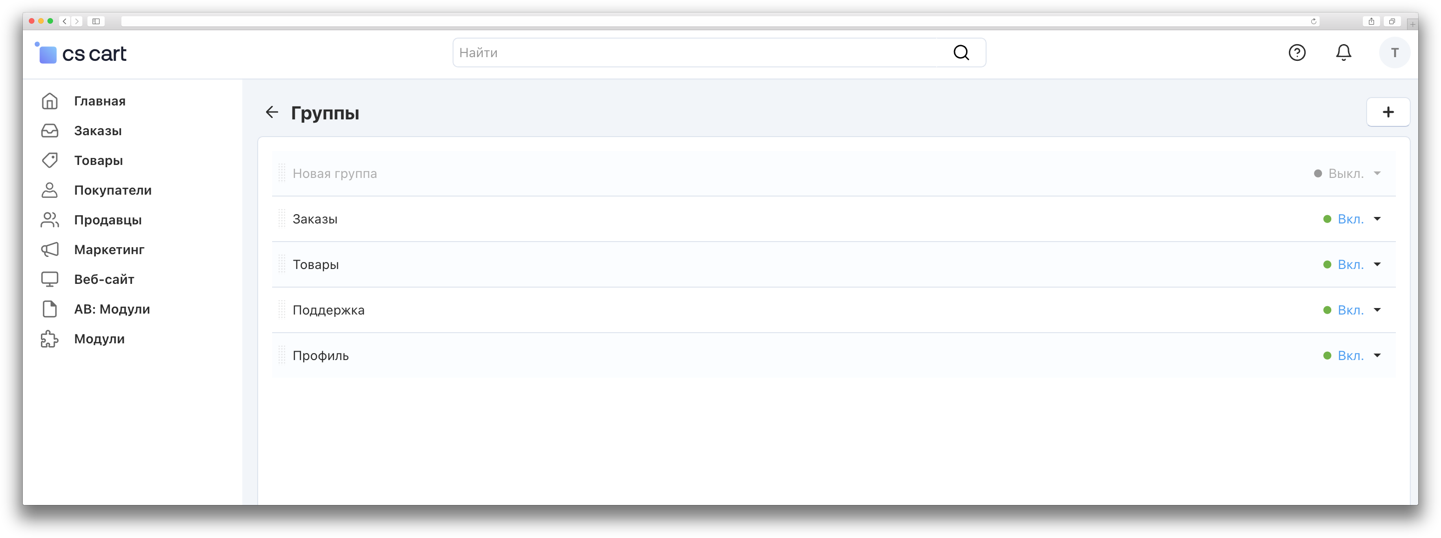Screen dimensions: 1441x538
Task: Click the megaphone icon for Маркетинг
Action: point(50,250)
